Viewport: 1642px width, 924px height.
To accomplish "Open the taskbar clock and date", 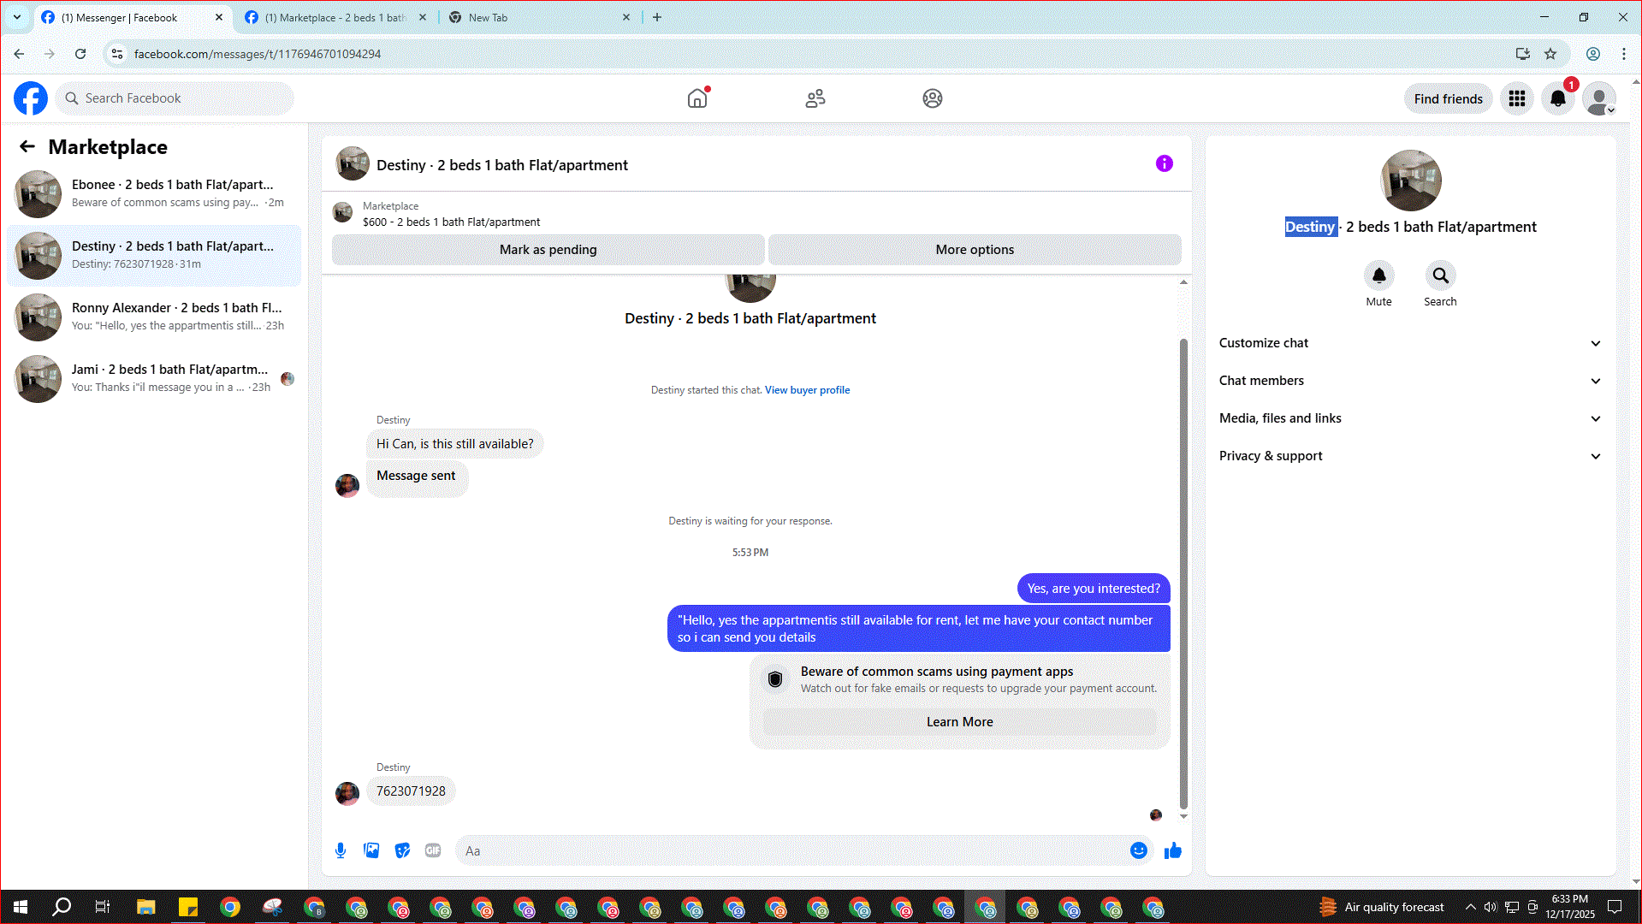I will click(1570, 907).
